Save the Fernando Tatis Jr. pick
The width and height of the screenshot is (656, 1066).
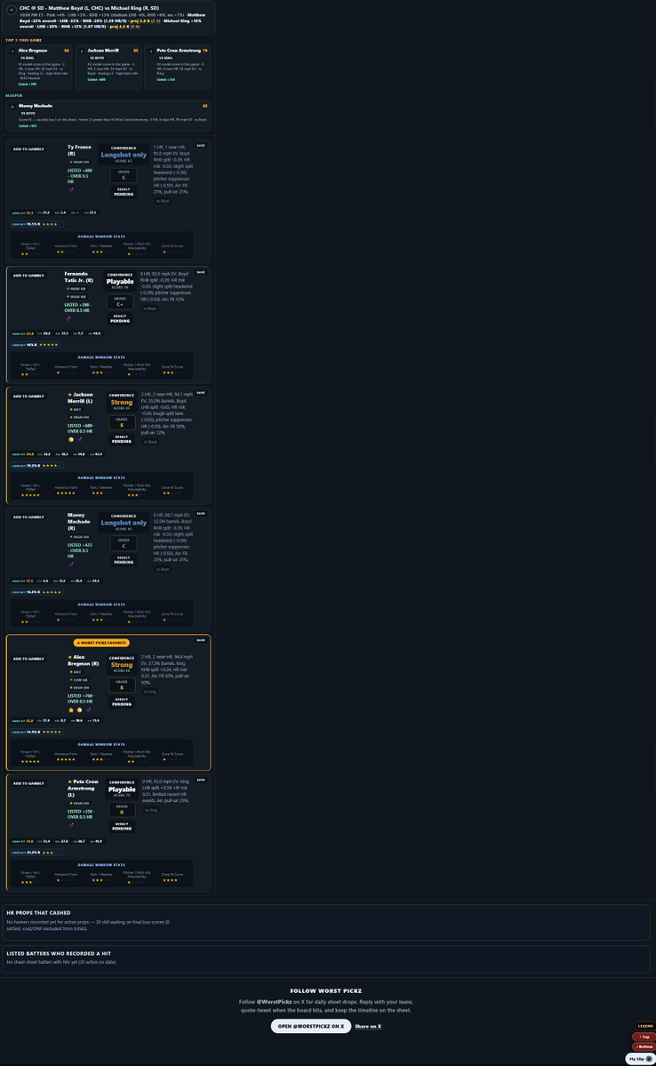[201, 272]
